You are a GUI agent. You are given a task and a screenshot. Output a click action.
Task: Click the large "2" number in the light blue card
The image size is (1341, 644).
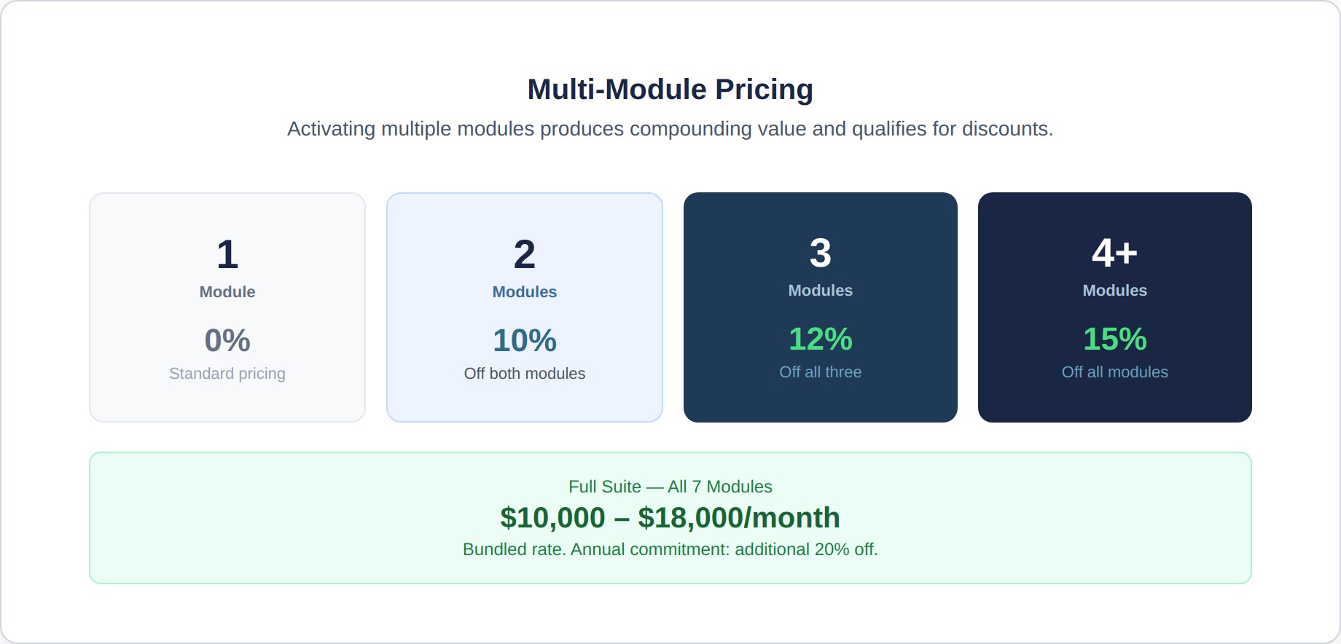coord(525,254)
